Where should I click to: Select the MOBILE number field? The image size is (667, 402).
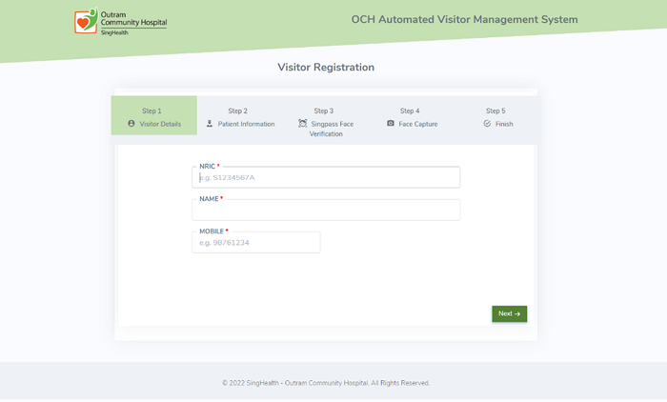tap(256, 243)
